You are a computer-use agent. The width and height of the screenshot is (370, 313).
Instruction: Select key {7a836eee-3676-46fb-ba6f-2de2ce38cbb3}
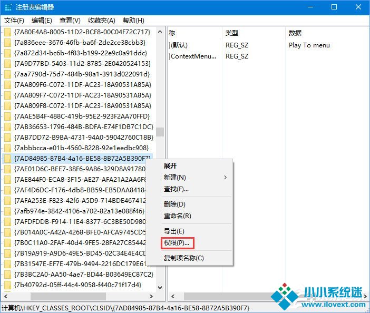(x=80, y=43)
